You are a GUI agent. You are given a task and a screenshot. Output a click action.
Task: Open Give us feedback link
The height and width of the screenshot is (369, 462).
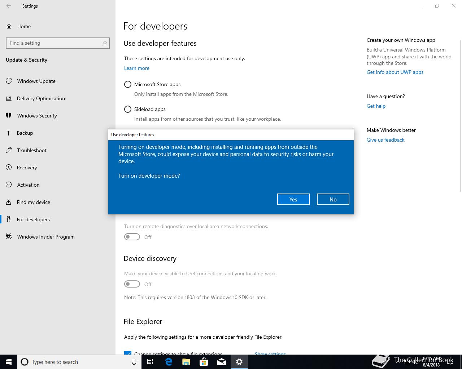point(385,140)
